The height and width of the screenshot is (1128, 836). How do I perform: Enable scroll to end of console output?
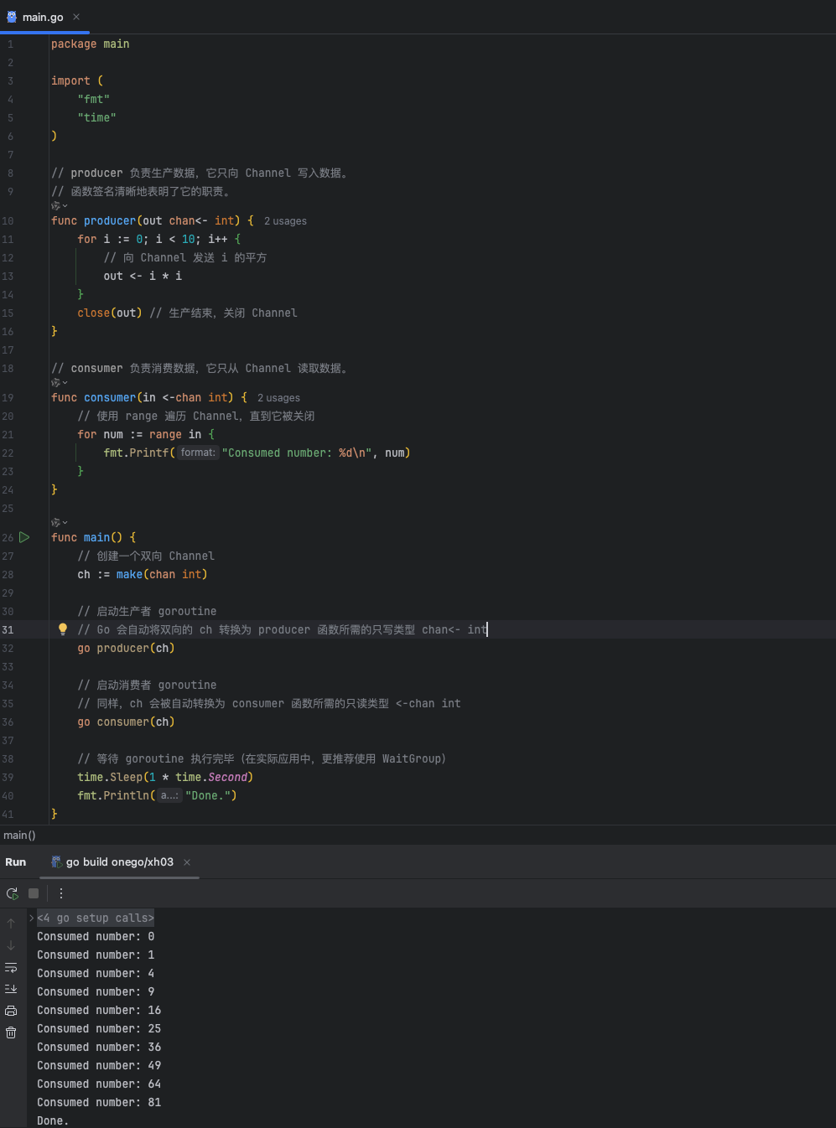coord(11,989)
